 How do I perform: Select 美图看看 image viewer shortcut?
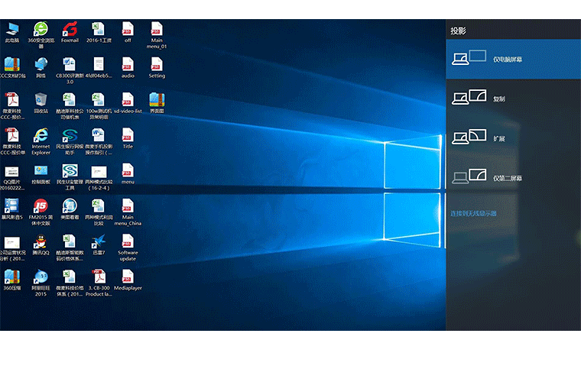(70, 209)
